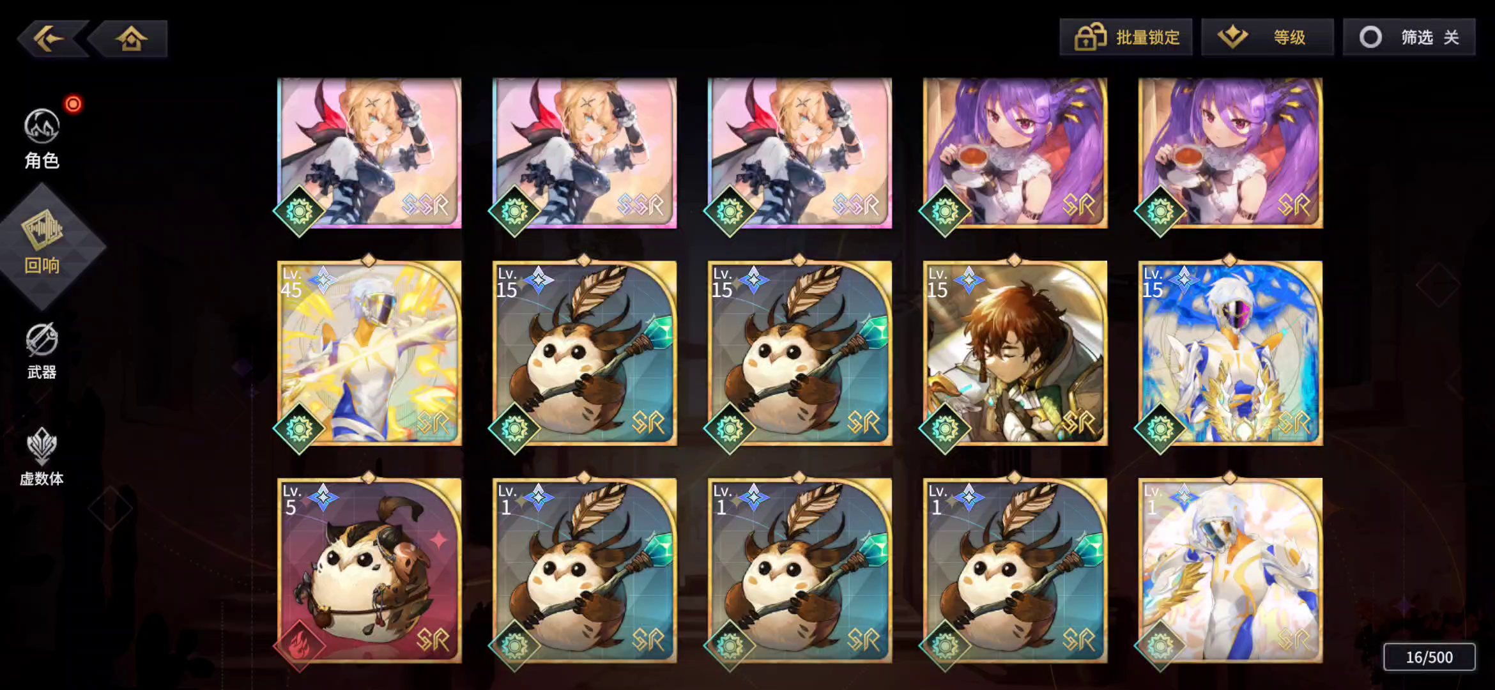
Task: Pick the Lv.15 brown-haired man SR card
Action: [1015, 353]
